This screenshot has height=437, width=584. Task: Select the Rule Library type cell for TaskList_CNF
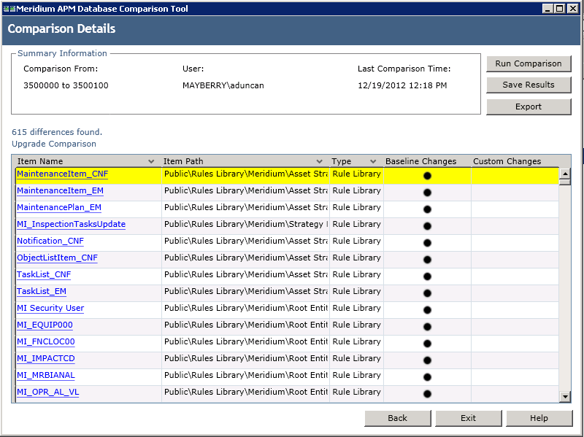coord(356,276)
